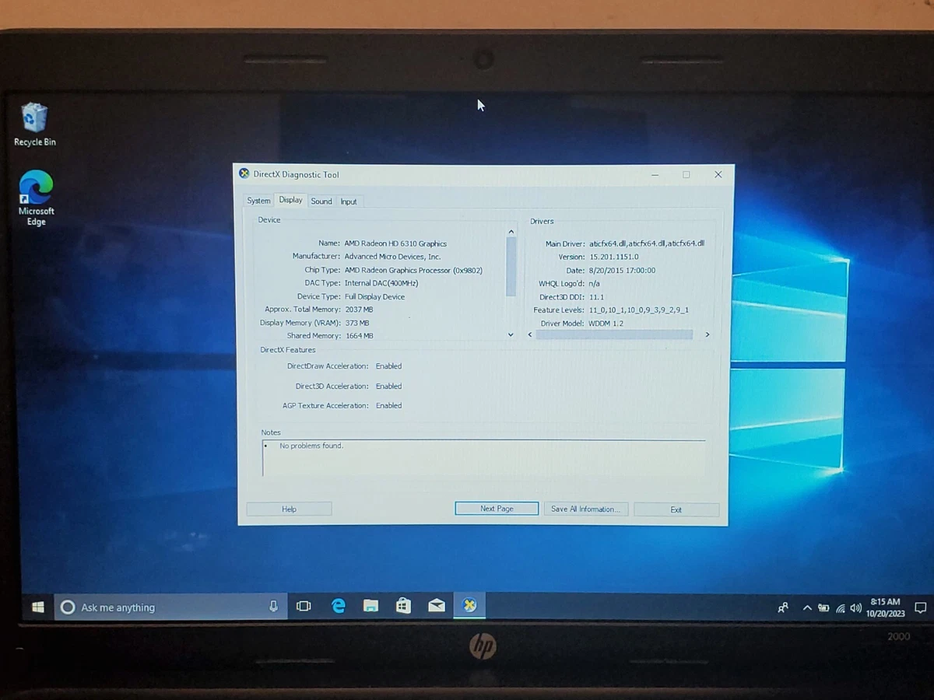Image resolution: width=934 pixels, height=700 pixels.
Task: Select DAC type Internal DAC(400MHz)
Action: (381, 283)
